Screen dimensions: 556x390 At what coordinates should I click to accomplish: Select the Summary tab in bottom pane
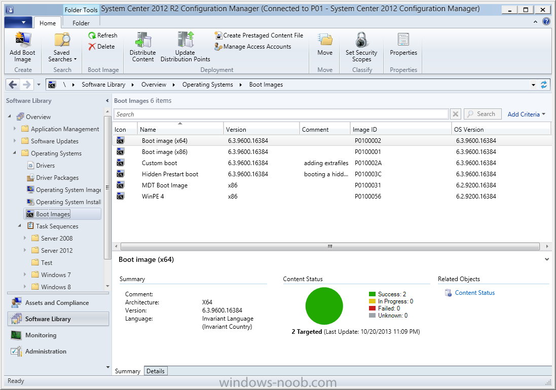click(128, 371)
